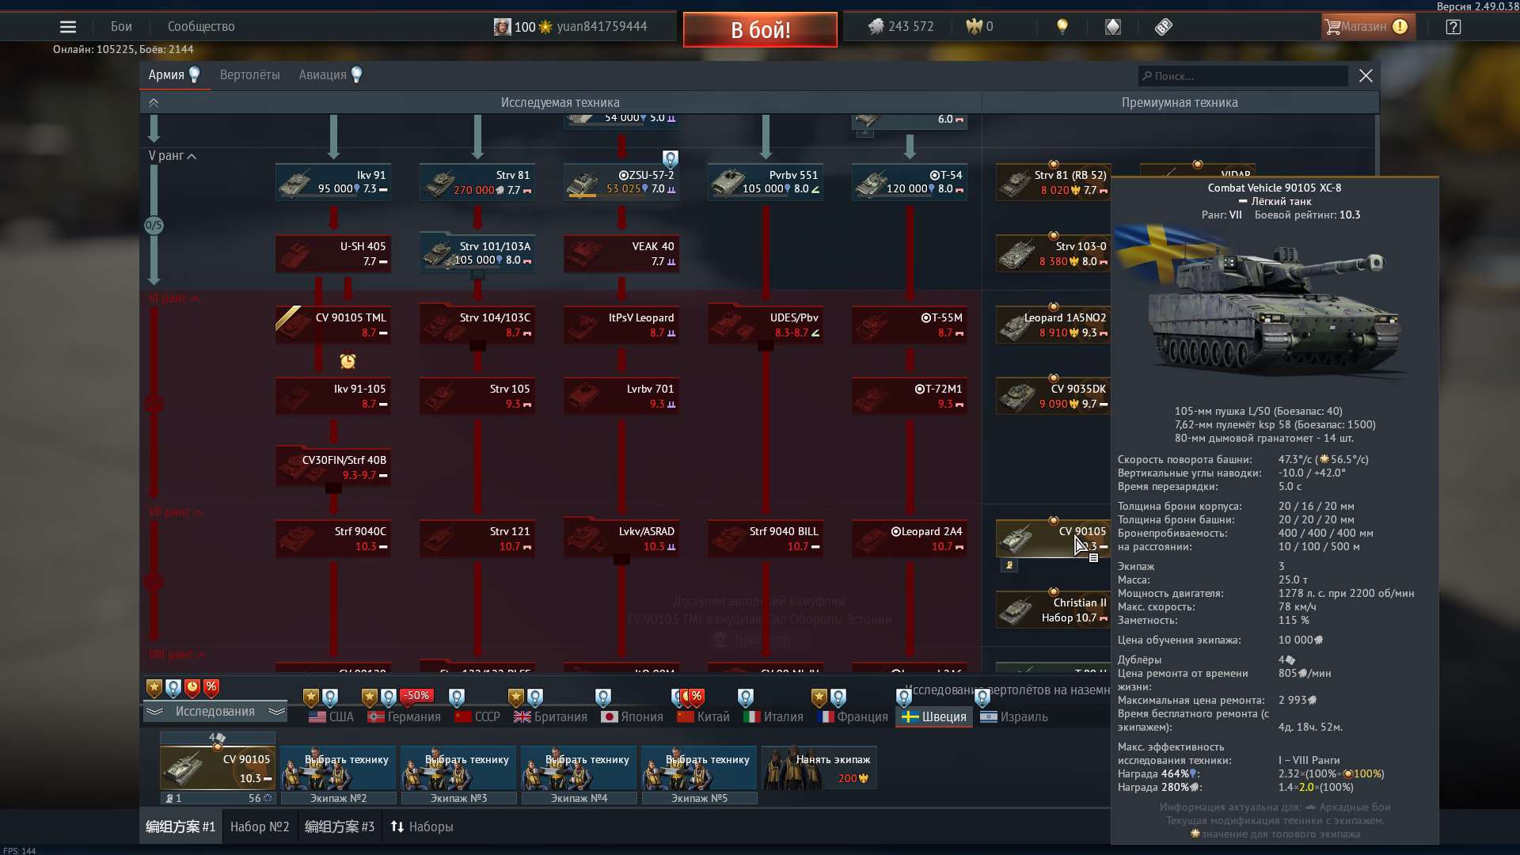The width and height of the screenshot is (1520, 855).
Task: Collapse the tech tree header chevron
Action: tap(154, 103)
